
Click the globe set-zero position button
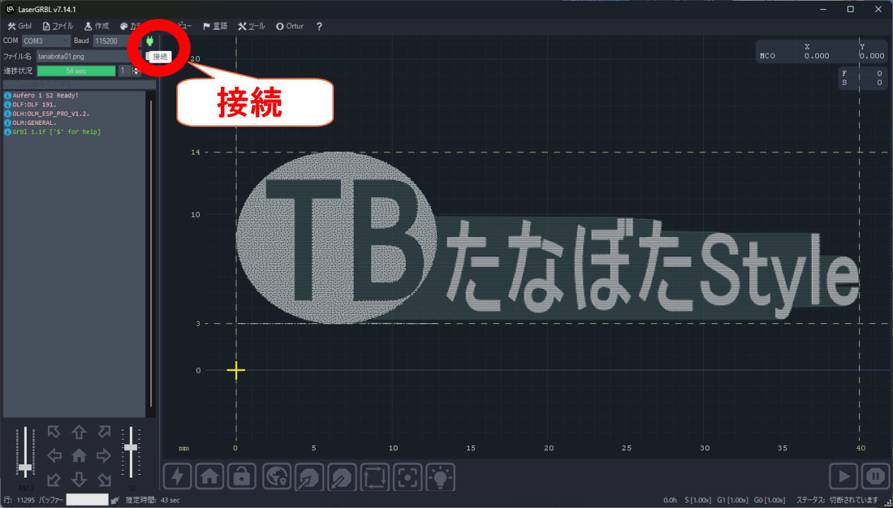[x=277, y=477]
